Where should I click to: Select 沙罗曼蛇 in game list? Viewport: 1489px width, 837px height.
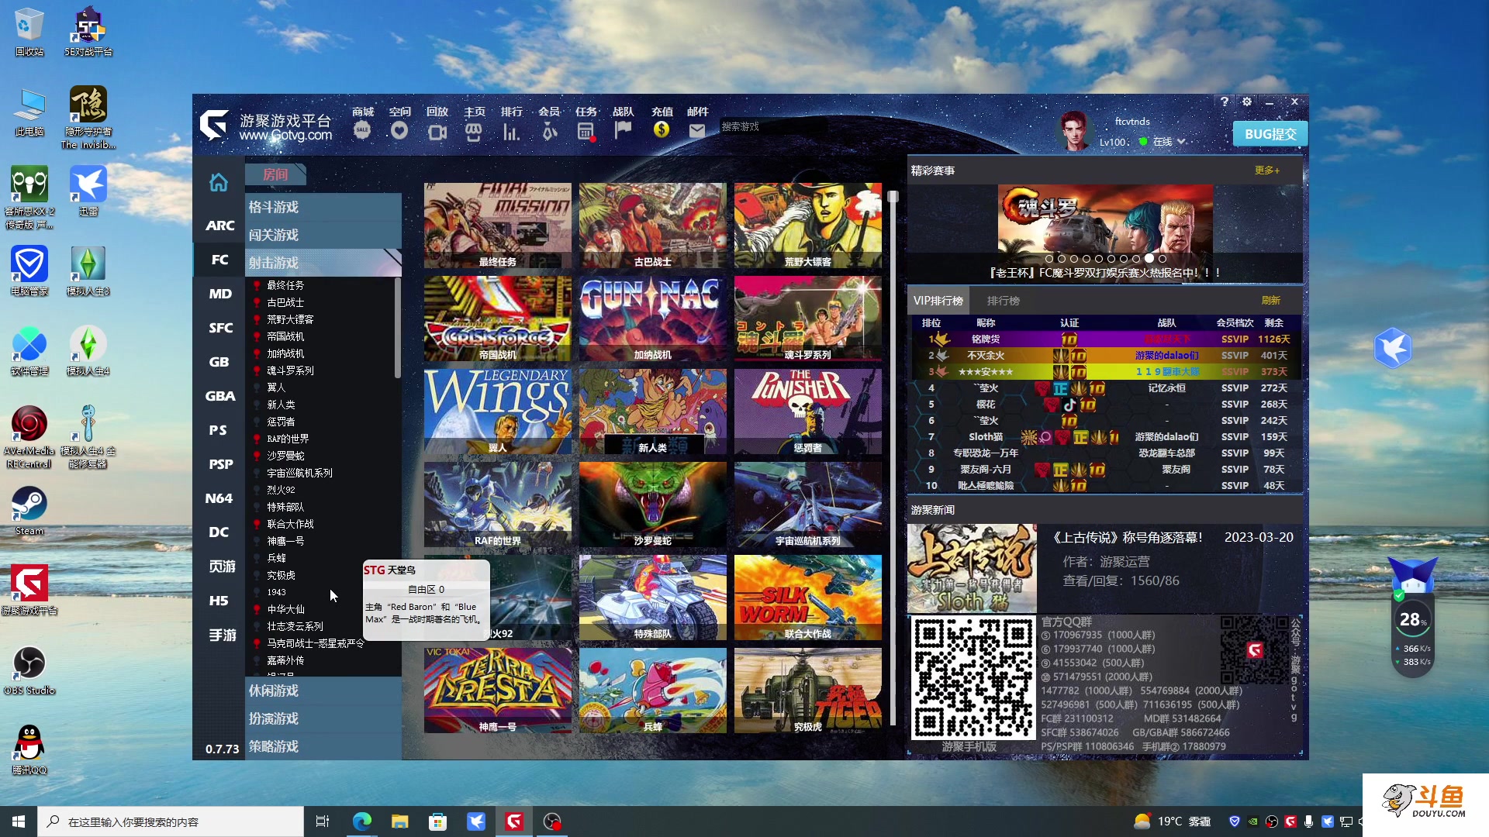click(x=285, y=456)
